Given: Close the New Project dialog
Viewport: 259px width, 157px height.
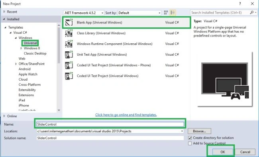Looking at the screenshot, I should pos(252,4).
